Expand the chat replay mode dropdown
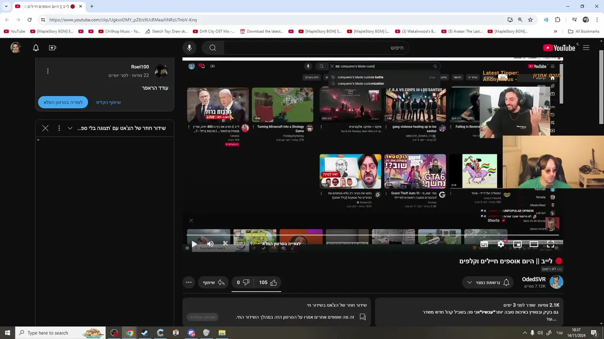This screenshot has width=604, height=339. (x=70, y=128)
